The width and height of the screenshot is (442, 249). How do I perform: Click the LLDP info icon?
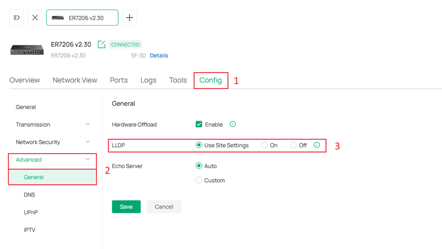317,145
